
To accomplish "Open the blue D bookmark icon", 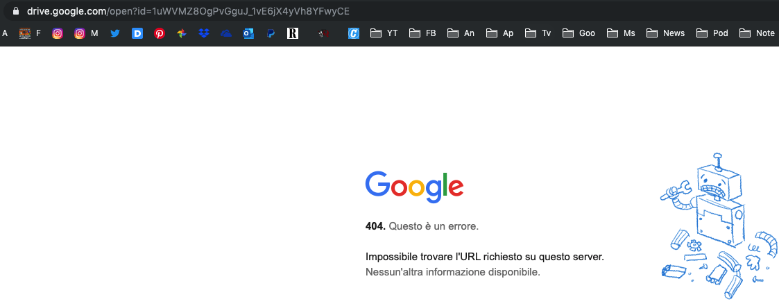I will (137, 33).
